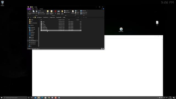Click Select none (Hiçbirini seçme) in ribbon
The width and height of the screenshot is (176, 99).
pyautogui.click(x=84, y=12)
